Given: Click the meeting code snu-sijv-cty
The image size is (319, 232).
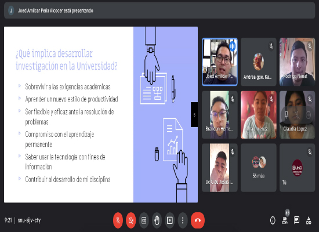Looking at the screenshot, I should pyautogui.click(x=30, y=220).
